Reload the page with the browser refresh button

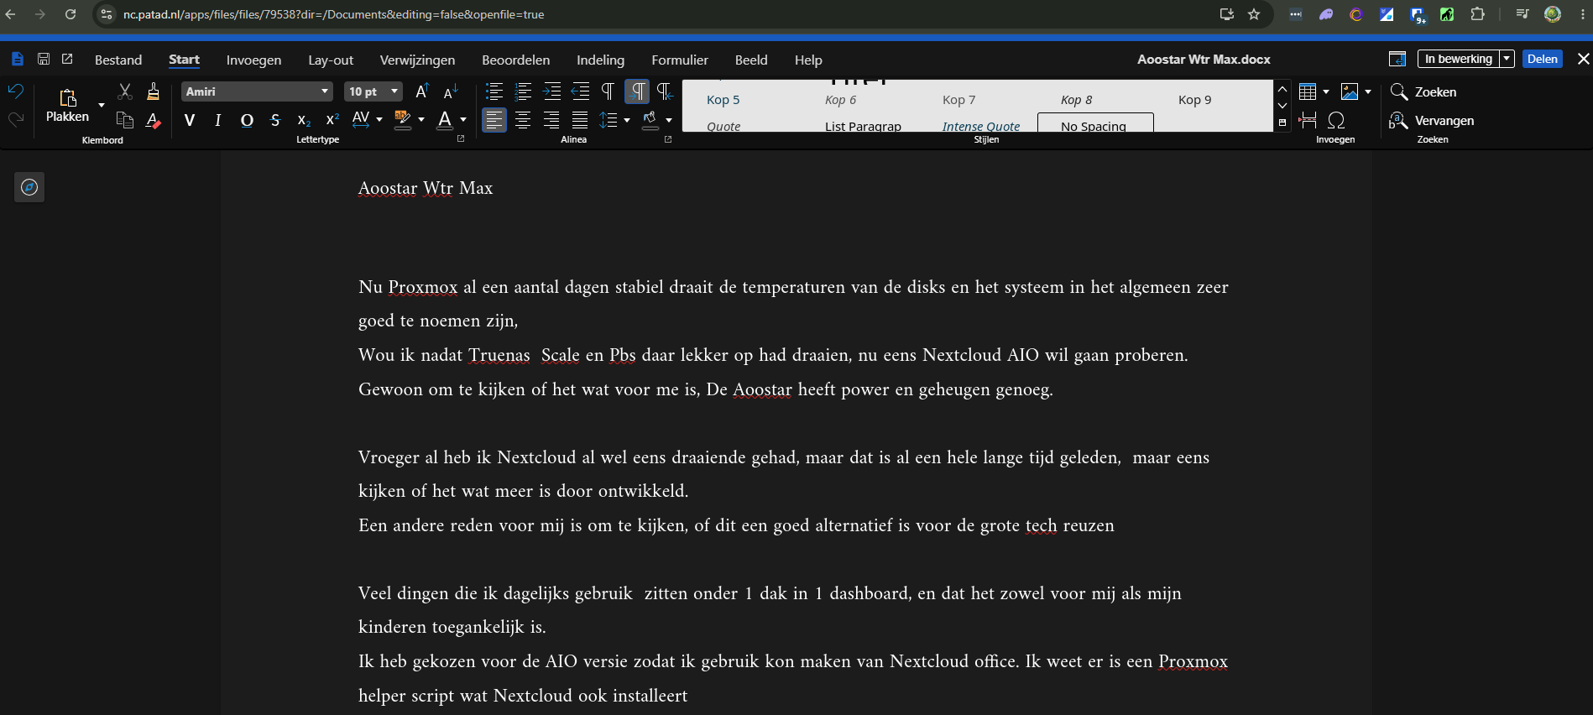[71, 14]
